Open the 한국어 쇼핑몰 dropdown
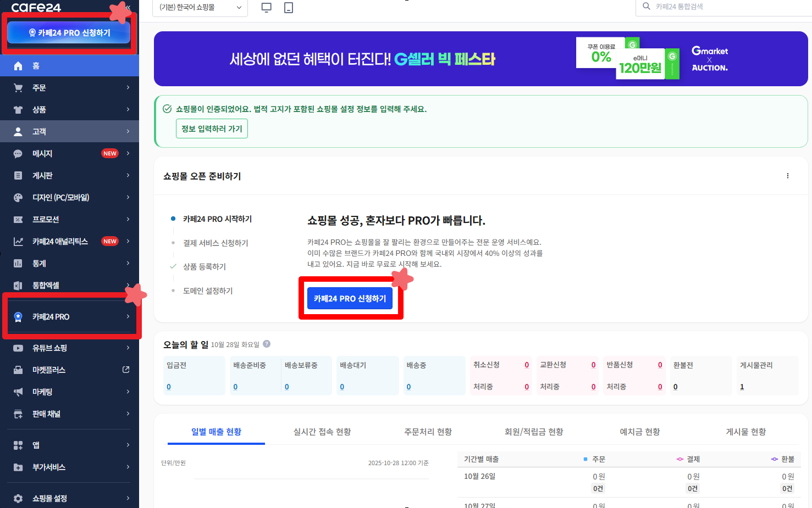The height and width of the screenshot is (508, 812). (x=200, y=7)
